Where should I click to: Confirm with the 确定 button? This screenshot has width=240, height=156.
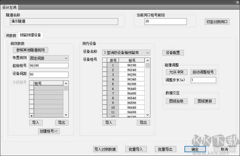[195, 149]
